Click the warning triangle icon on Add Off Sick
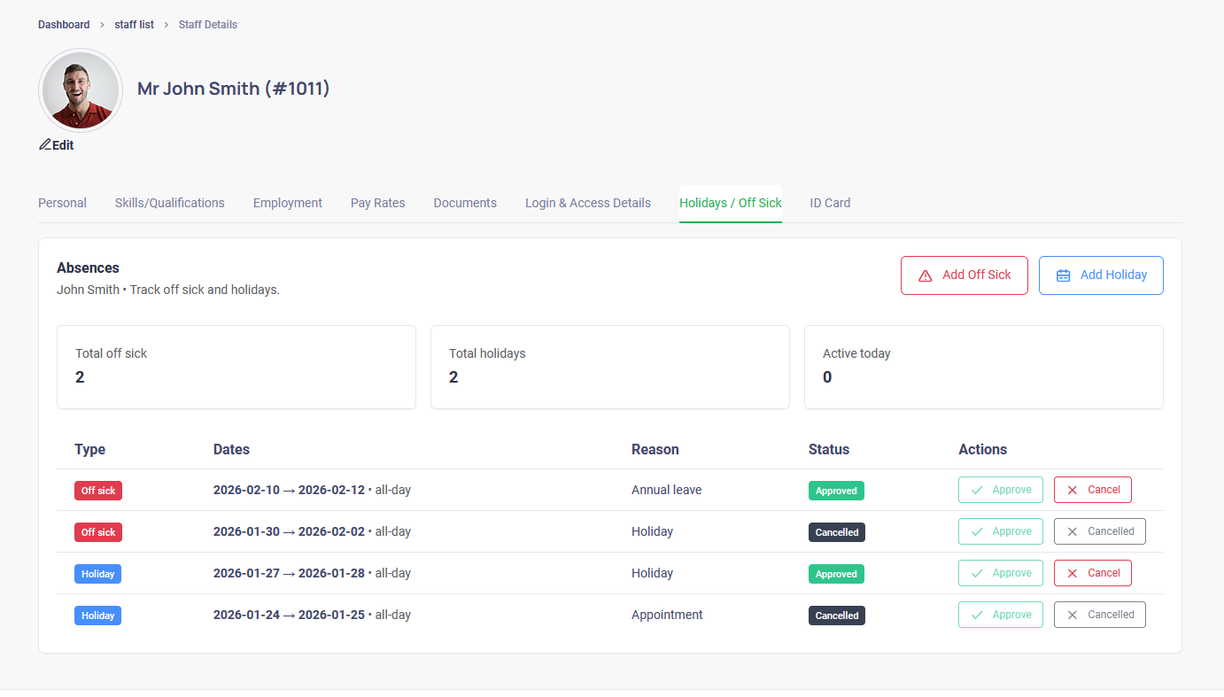1224x697 pixels. (926, 275)
